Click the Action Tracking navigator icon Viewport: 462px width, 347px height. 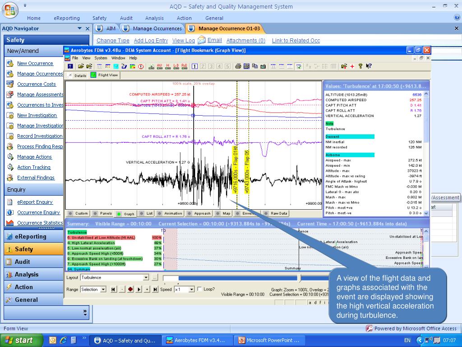[x=10, y=167]
